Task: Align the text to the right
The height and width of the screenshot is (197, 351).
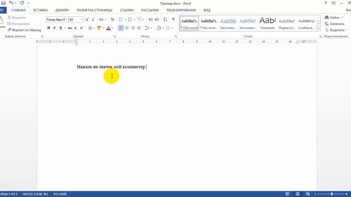Action: coord(133,28)
